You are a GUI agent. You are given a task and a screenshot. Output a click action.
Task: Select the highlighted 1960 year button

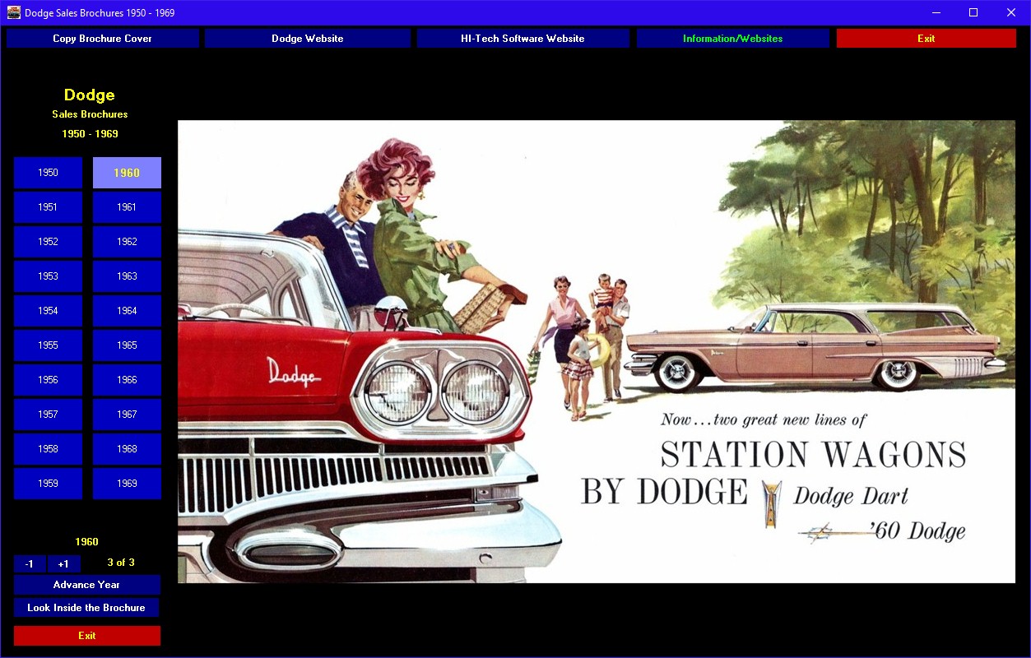point(127,173)
